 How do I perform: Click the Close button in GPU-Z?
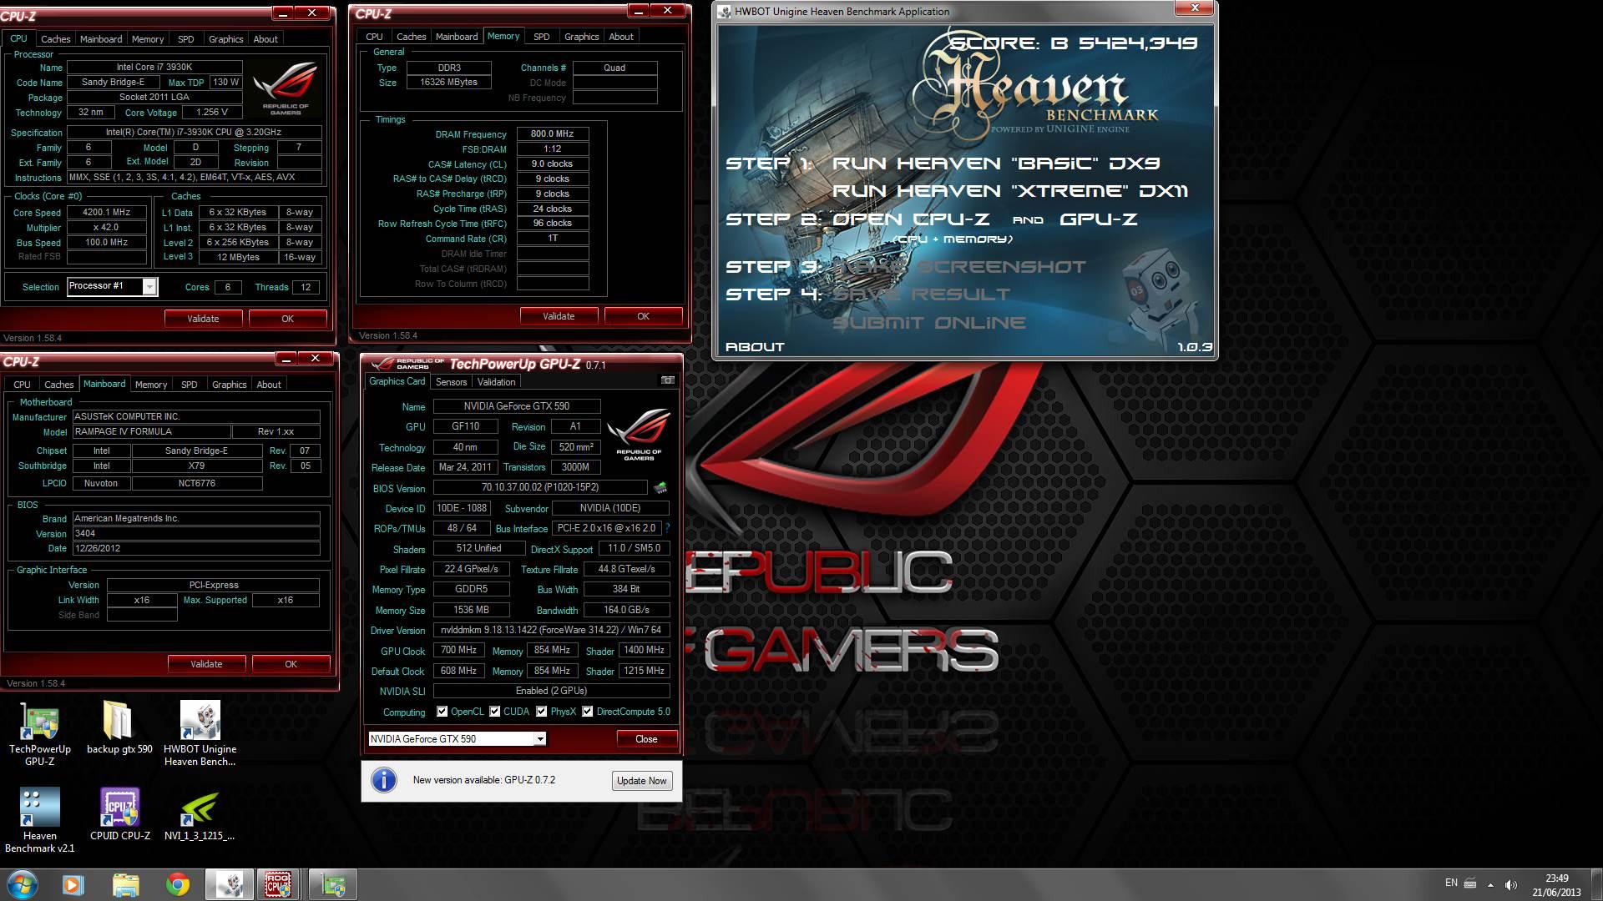(x=646, y=739)
